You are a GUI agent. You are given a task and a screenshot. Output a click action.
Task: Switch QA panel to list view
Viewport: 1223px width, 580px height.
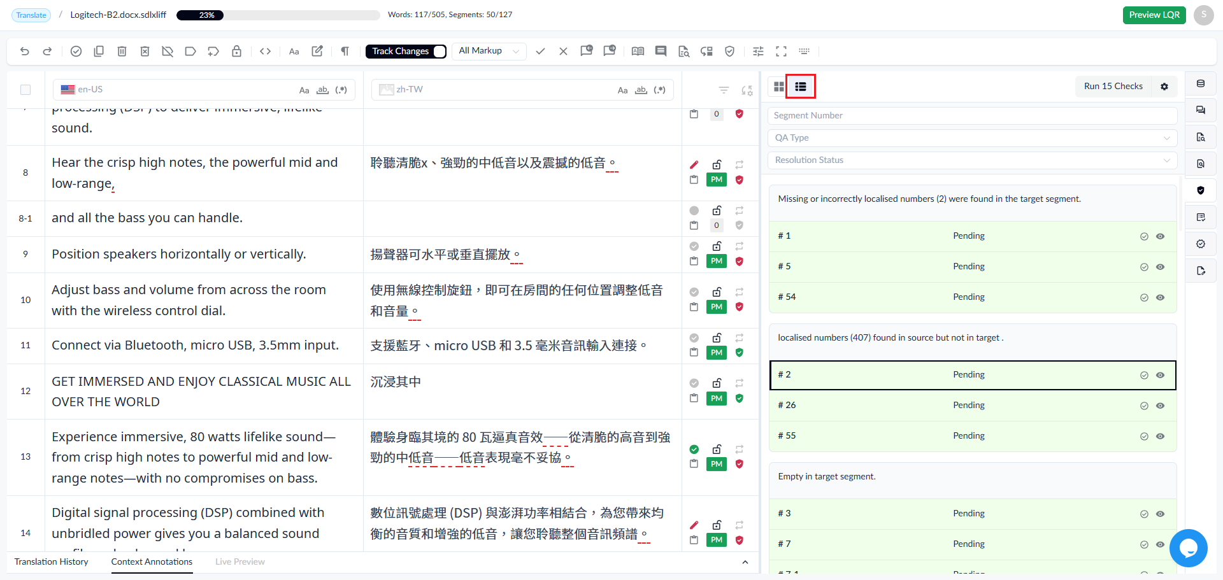[x=801, y=87]
